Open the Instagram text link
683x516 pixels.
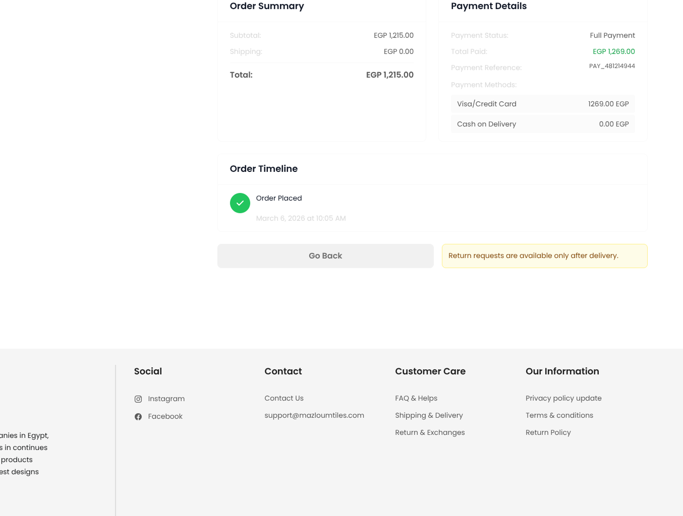166,399
